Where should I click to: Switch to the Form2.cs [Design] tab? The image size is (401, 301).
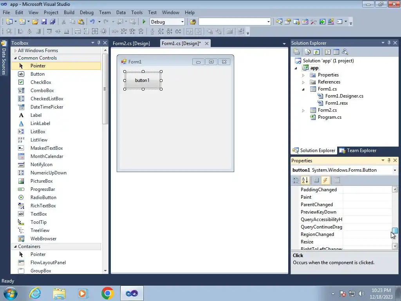tap(131, 43)
